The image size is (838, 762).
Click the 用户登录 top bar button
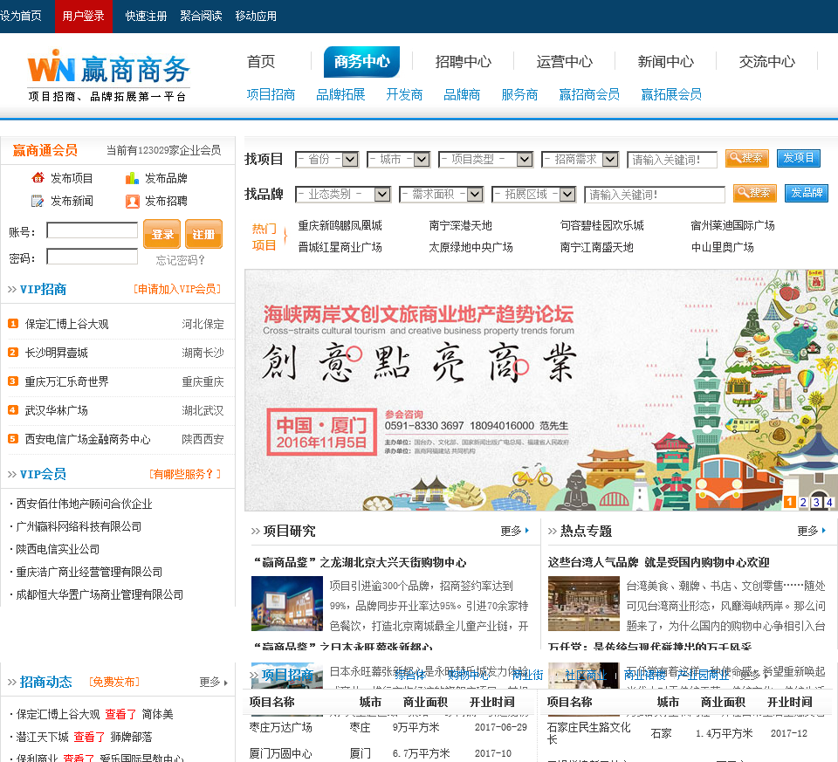(84, 16)
